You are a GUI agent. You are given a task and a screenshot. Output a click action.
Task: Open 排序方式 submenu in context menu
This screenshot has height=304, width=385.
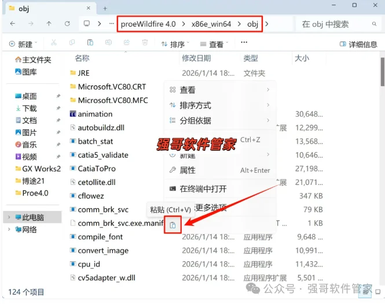click(x=220, y=105)
